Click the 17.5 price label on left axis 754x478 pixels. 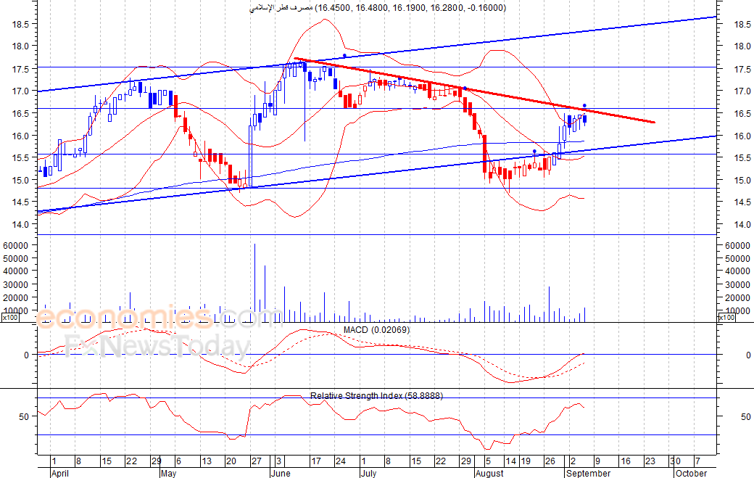click(21, 69)
